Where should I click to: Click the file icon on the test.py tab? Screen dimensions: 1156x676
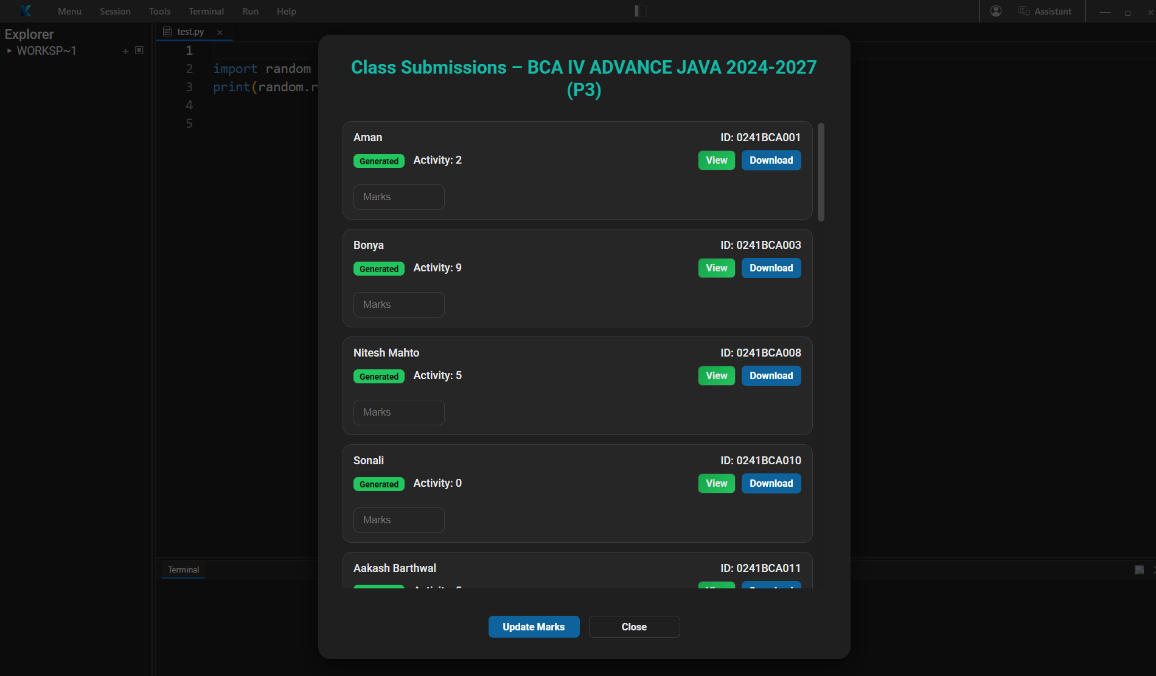click(167, 31)
